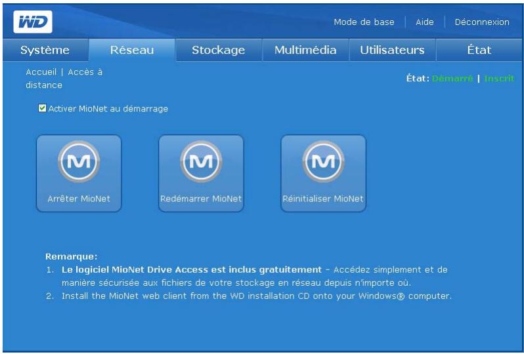
Task: Click the Réinitialiser MioNet icon button
Action: [x=323, y=173]
